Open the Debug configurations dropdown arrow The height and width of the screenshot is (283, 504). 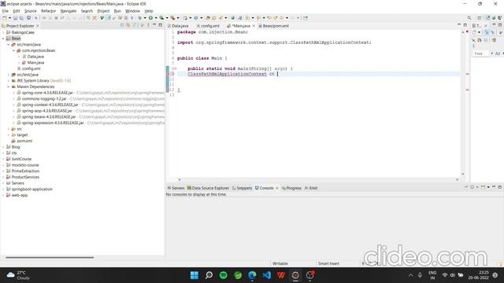[x=145, y=18]
